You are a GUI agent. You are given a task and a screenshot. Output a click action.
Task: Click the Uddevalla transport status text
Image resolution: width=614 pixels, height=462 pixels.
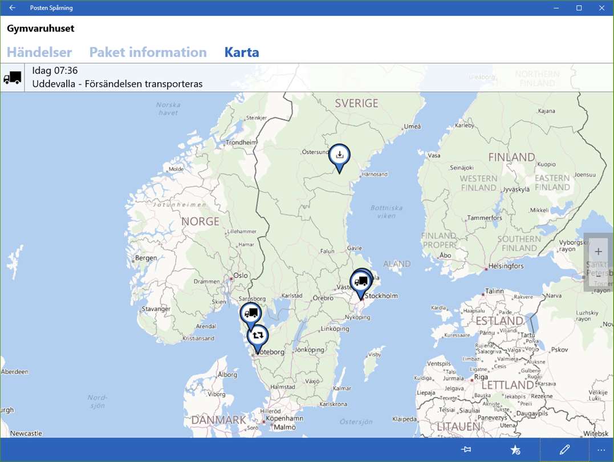pos(117,84)
